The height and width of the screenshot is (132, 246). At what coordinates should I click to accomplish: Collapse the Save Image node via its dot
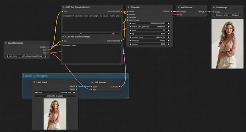(x=214, y=7)
